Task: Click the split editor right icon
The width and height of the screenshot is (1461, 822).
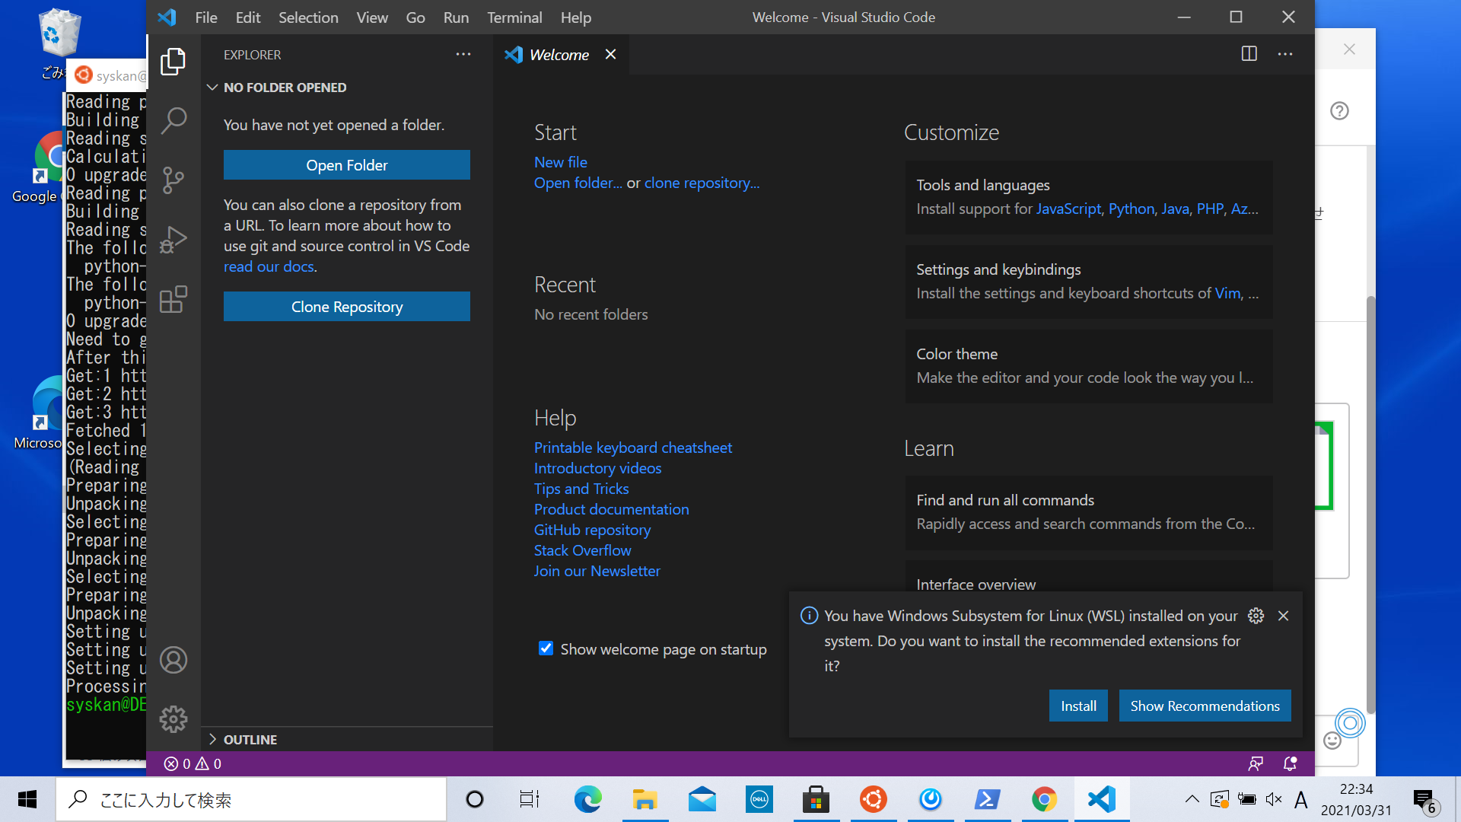Action: tap(1249, 54)
